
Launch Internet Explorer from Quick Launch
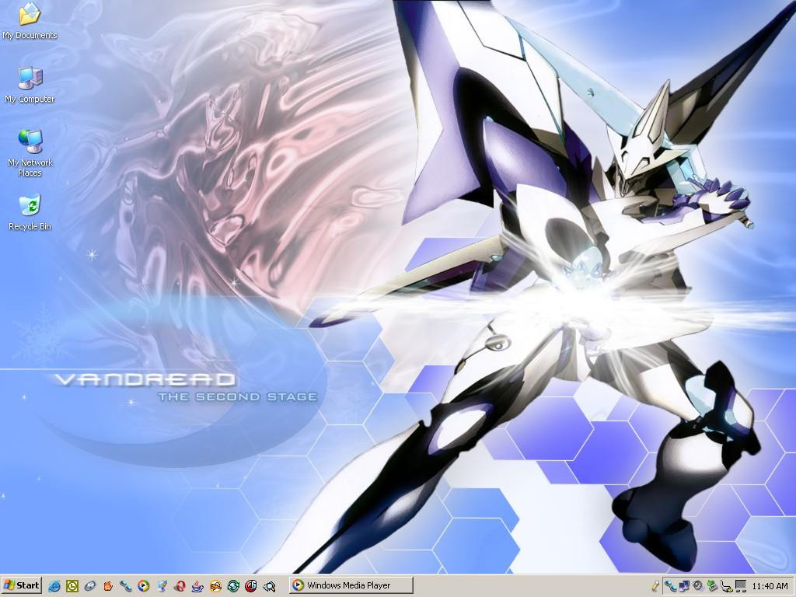point(54,586)
